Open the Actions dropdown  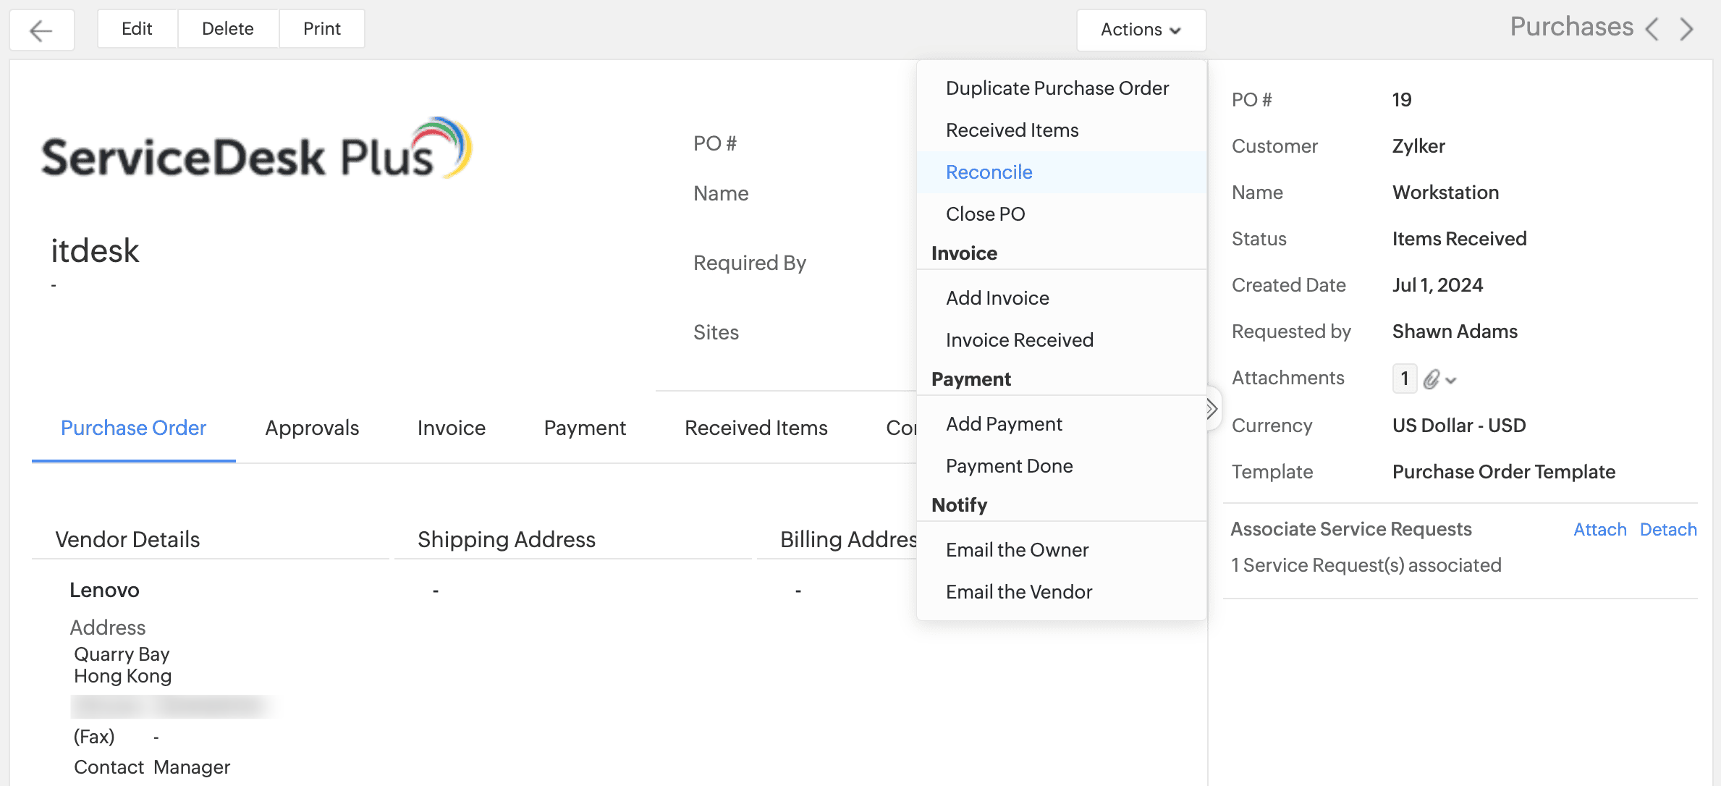(1141, 30)
